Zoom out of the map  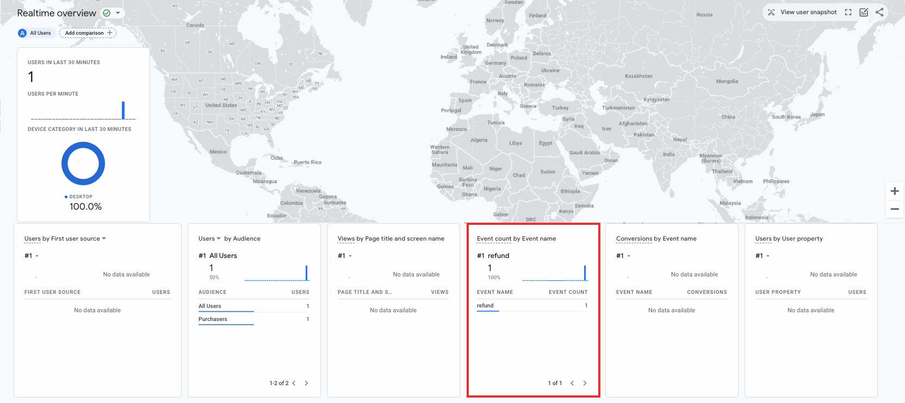(895, 209)
